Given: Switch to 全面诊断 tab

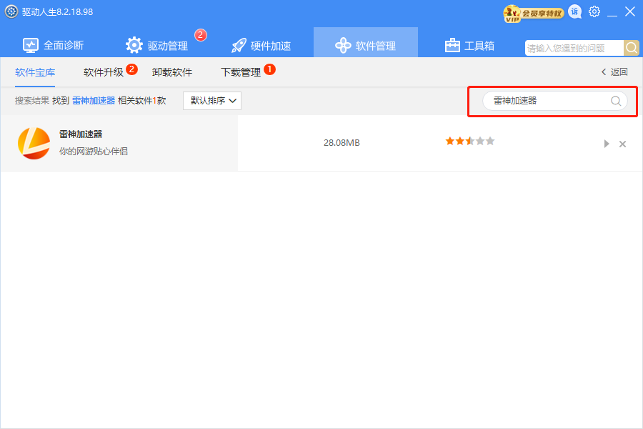Looking at the screenshot, I should pyautogui.click(x=54, y=45).
